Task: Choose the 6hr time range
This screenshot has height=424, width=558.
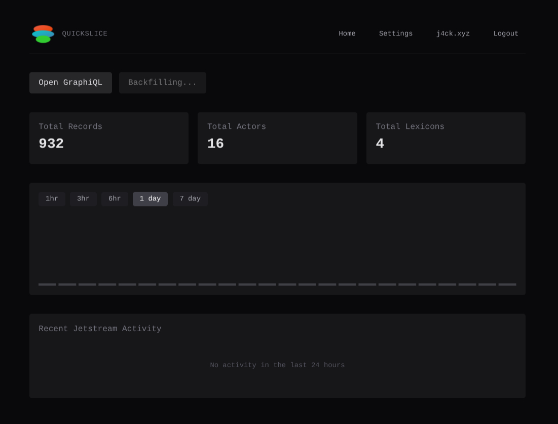Action: coord(115,199)
